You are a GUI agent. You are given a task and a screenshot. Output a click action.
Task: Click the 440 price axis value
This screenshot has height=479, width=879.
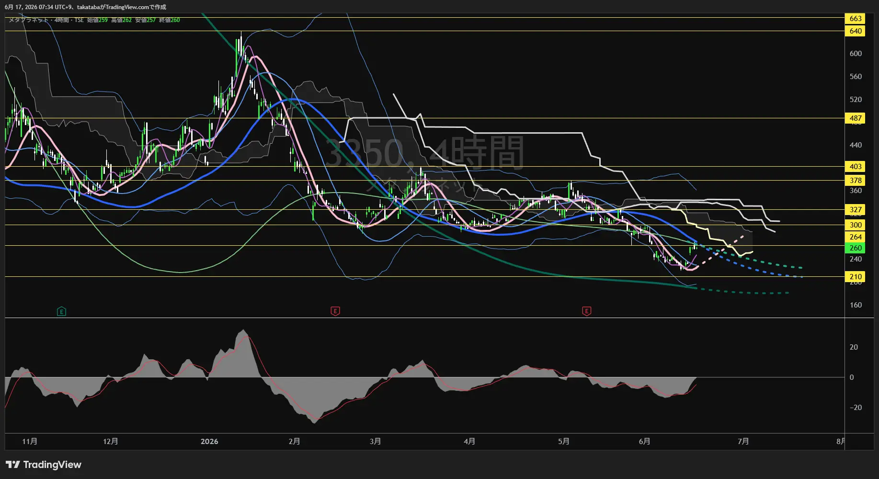(856, 145)
